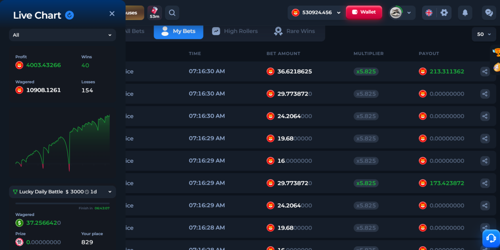Expand the profile menu chevron
Screen dimensions: 500x250
[409, 13]
